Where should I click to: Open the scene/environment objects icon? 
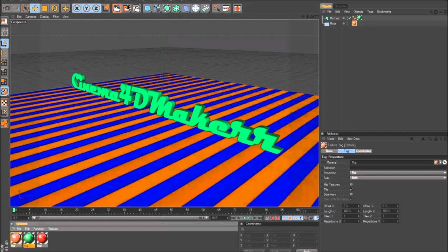pos(196,8)
